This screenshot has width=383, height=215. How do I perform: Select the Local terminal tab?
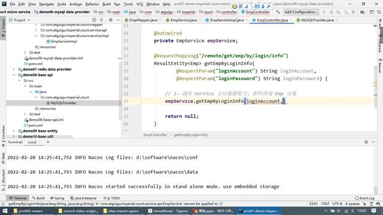(x=32, y=142)
